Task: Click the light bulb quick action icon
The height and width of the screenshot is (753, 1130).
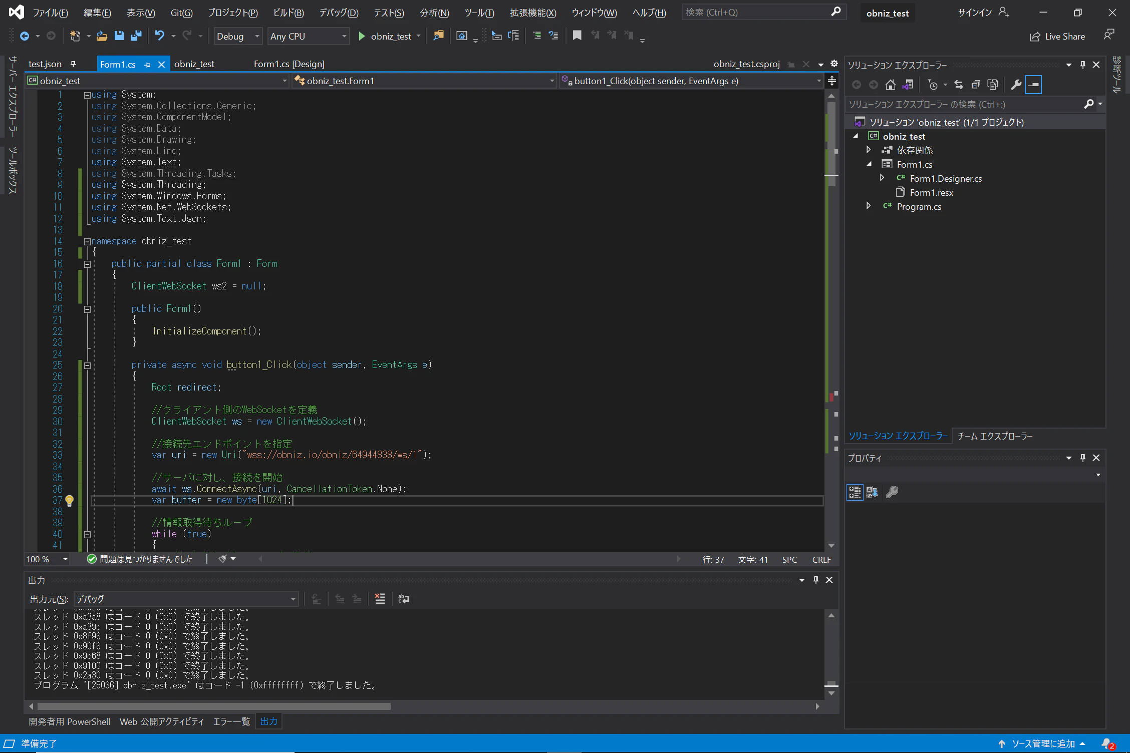Action: [x=70, y=500]
